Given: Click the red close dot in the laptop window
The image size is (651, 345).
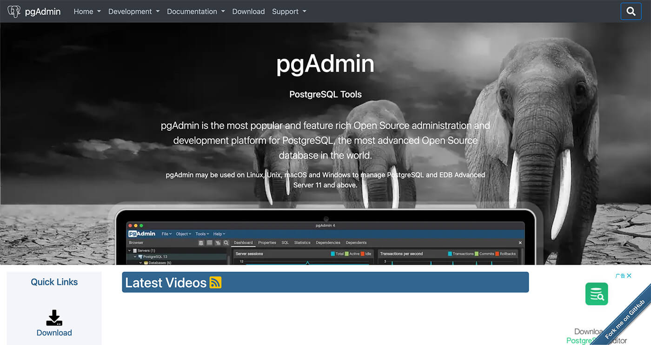Looking at the screenshot, I should [130, 226].
